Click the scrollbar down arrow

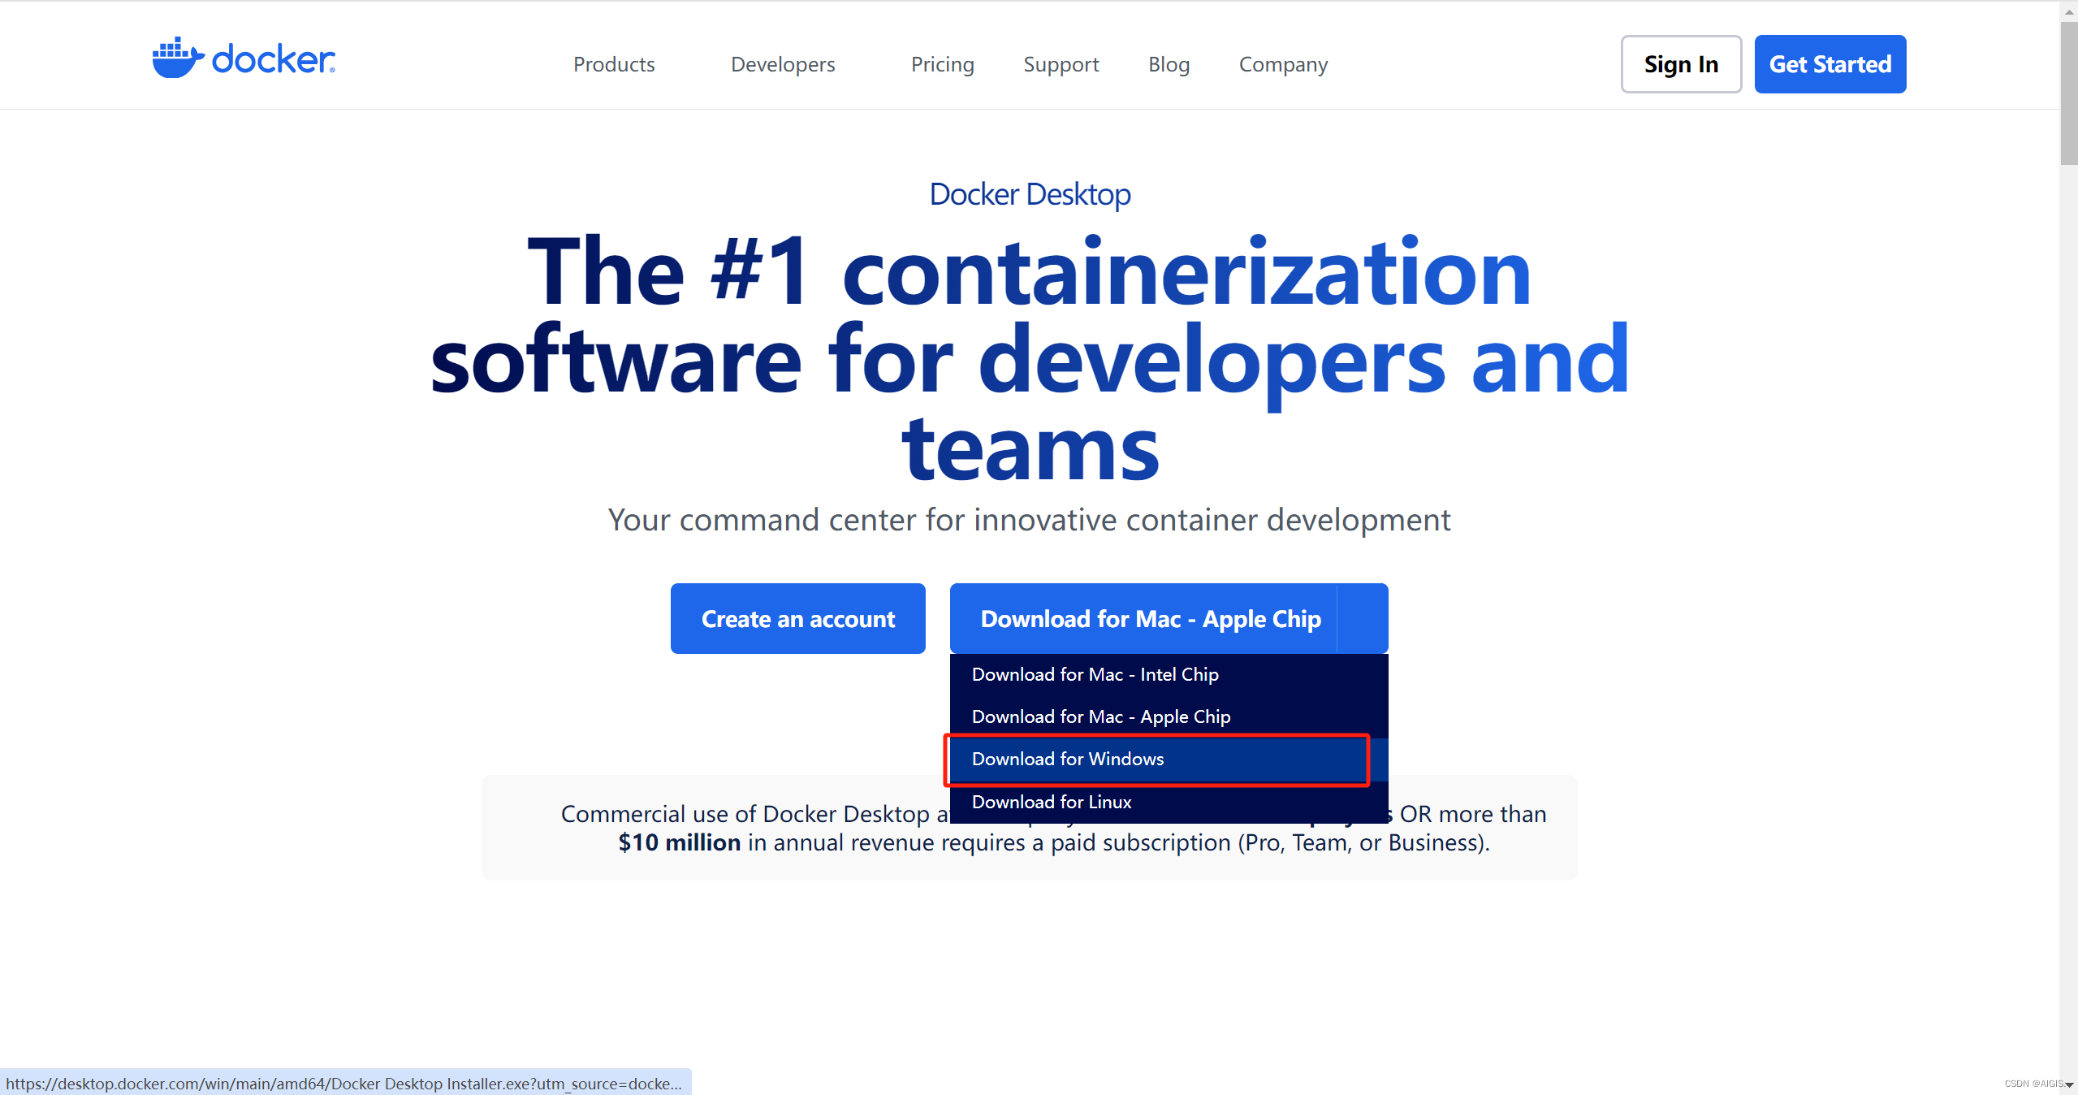pos(2069,1085)
